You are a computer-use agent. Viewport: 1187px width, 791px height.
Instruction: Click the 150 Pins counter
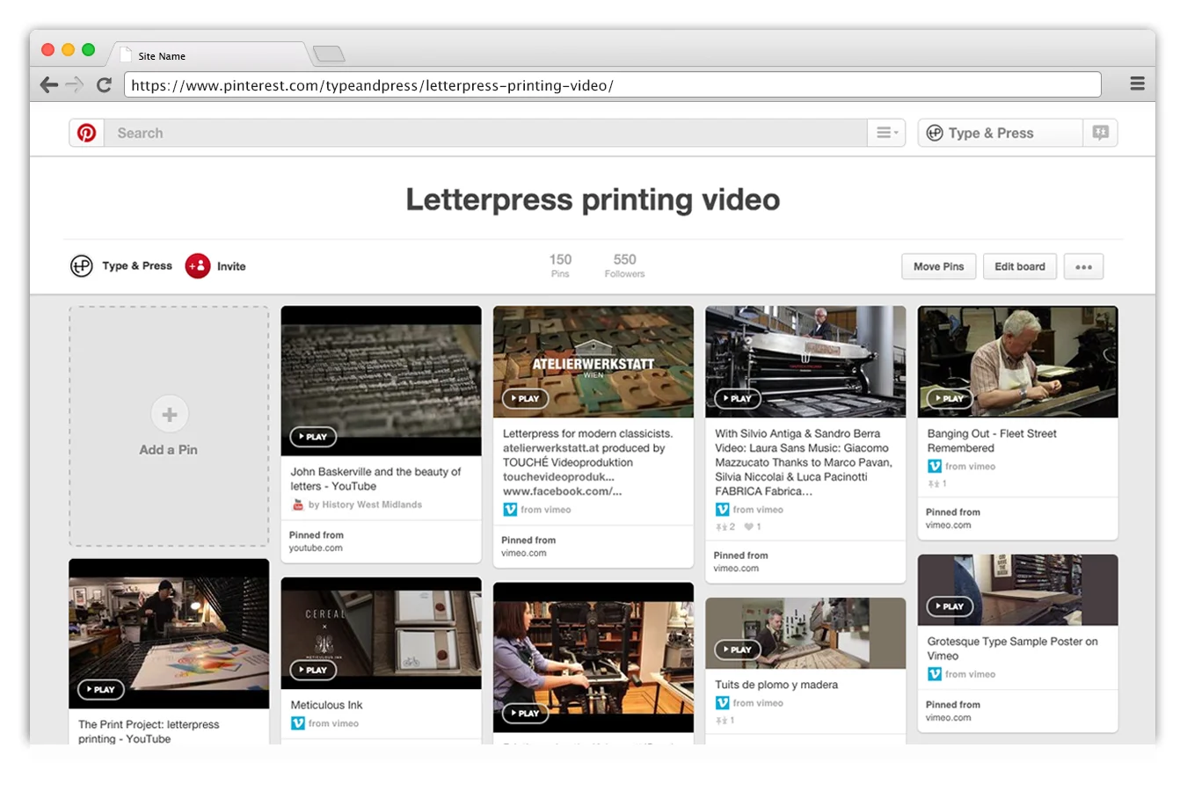(x=560, y=265)
